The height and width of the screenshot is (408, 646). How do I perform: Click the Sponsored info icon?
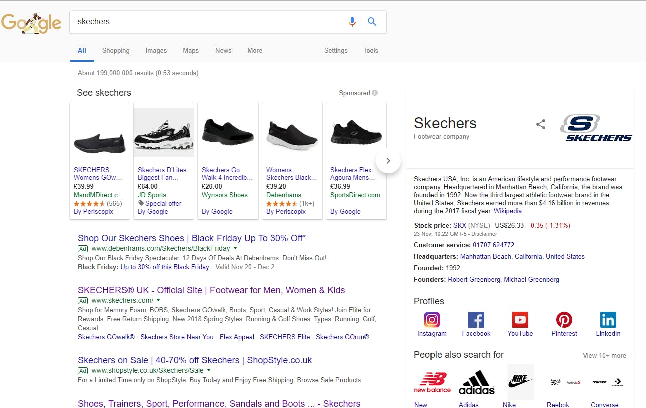coord(375,93)
